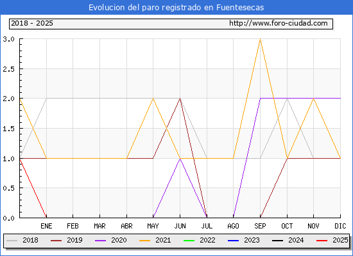Viewport: 353px width, 256px height.
Task: Click the ABR month axis label
Action: click(x=126, y=226)
